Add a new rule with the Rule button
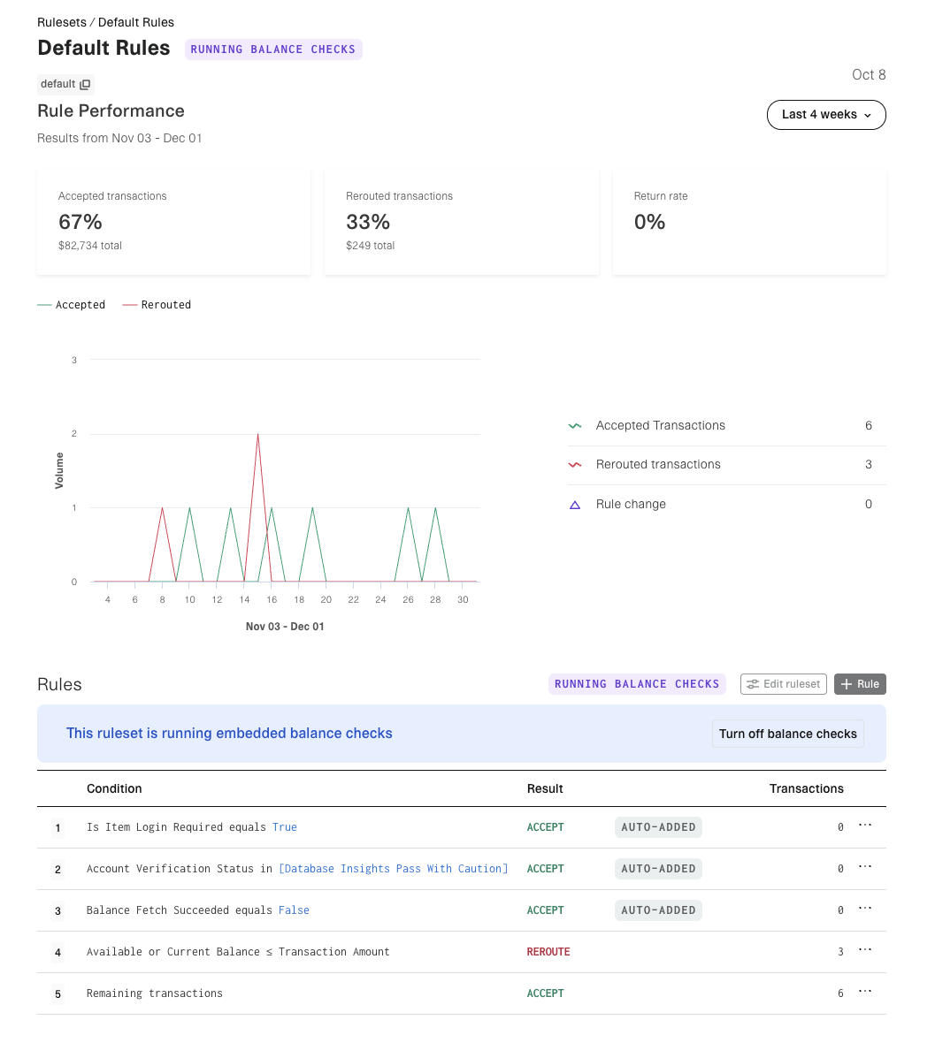Viewport: 935px width, 1058px height. tap(859, 684)
